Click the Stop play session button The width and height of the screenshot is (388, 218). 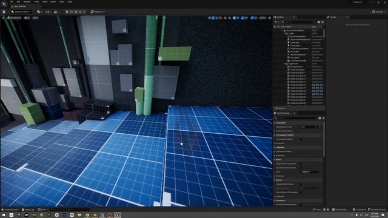pyautogui.click(x=76, y=12)
